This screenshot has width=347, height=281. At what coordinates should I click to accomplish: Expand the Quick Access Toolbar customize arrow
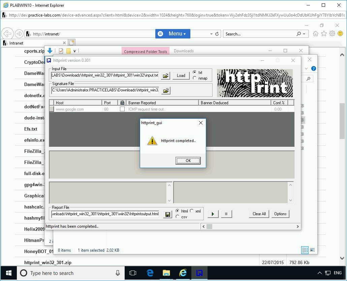75,51
